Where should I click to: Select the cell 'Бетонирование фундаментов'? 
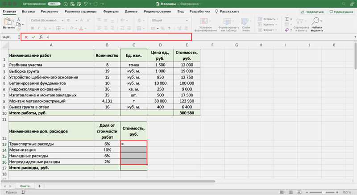51,83
